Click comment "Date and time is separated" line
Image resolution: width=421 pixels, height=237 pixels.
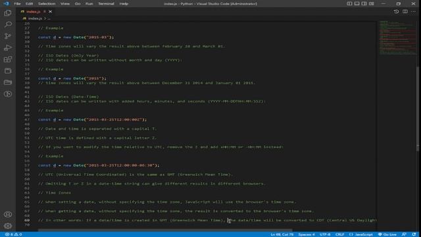[97, 129]
